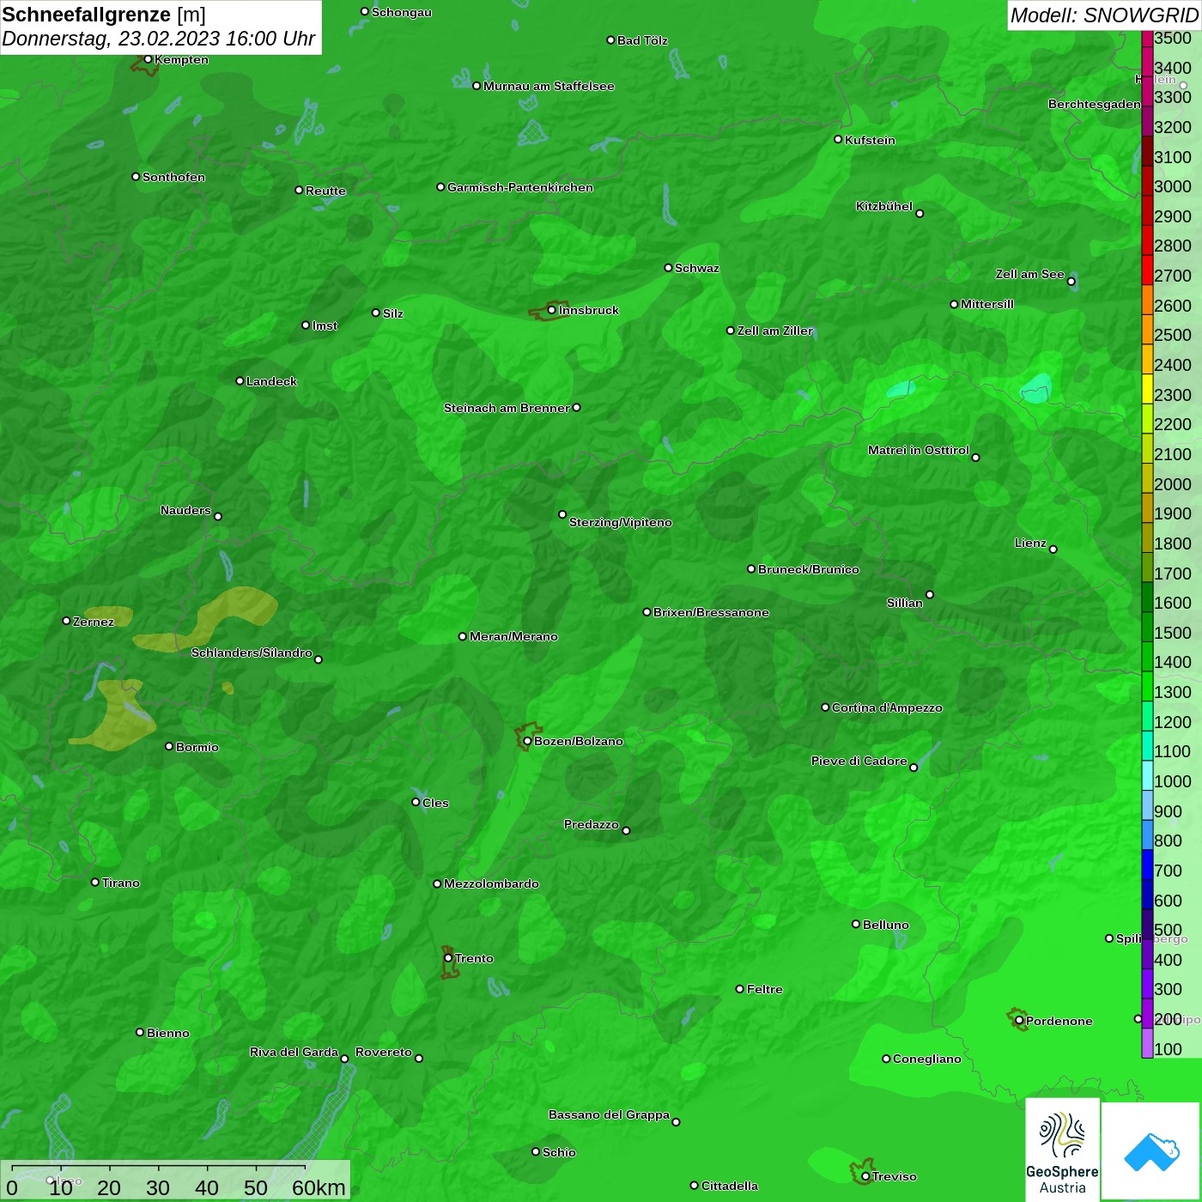Screen dimensions: 1202x1202
Task: Click the date Donnerstag, 23.02.2023 16:00 Uhr
Action: [158, 39]
